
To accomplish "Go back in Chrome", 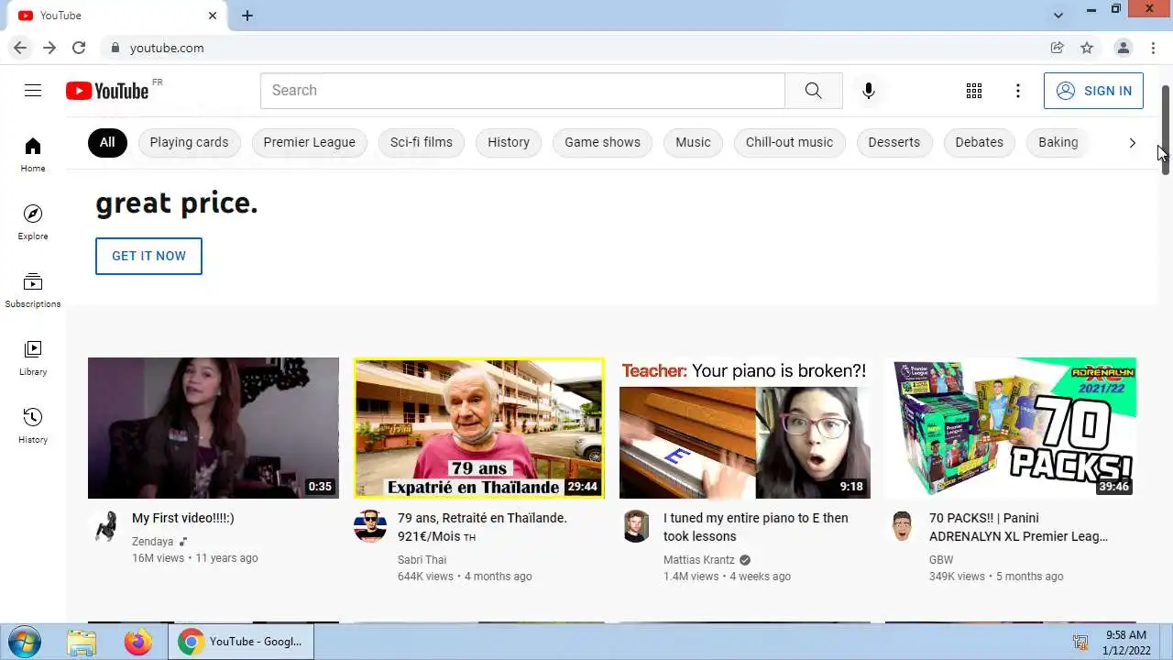I will (x=20, y=48).
